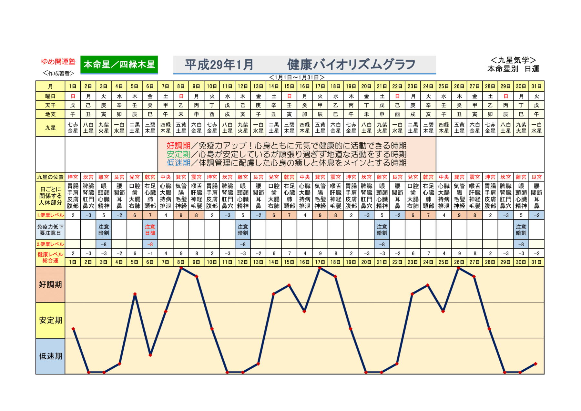The image size is (581, 411).
Task: Click the 本命星別 日運 text
Action: pos(513,69)
